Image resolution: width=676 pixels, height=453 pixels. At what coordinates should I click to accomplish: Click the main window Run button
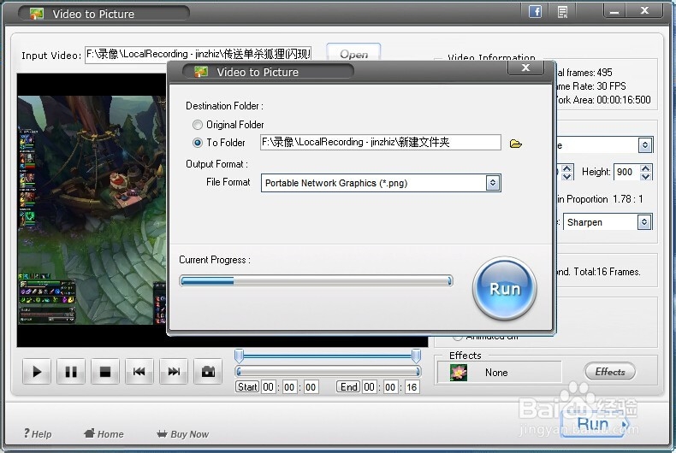click(595, 424)
